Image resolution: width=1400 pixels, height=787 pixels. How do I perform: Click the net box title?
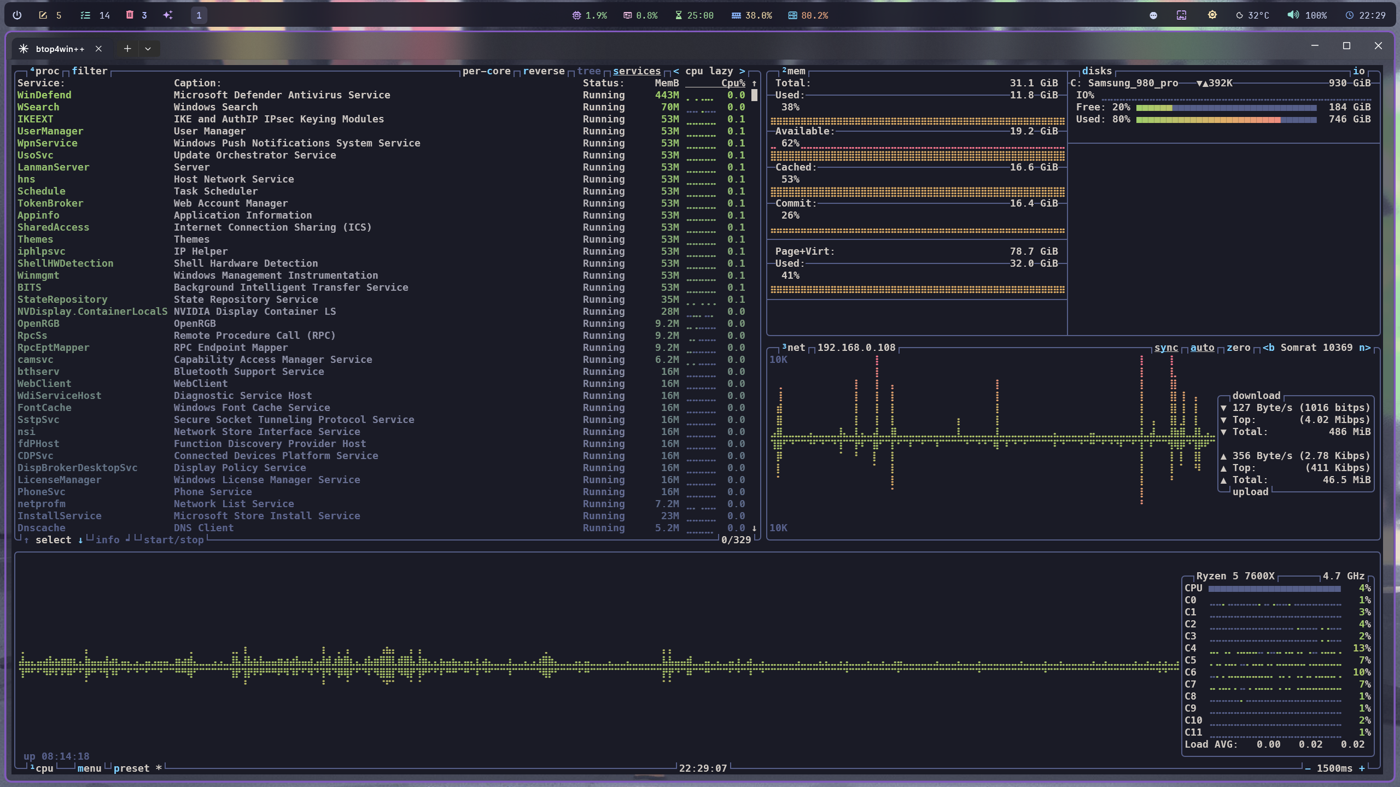coord(794,348)
